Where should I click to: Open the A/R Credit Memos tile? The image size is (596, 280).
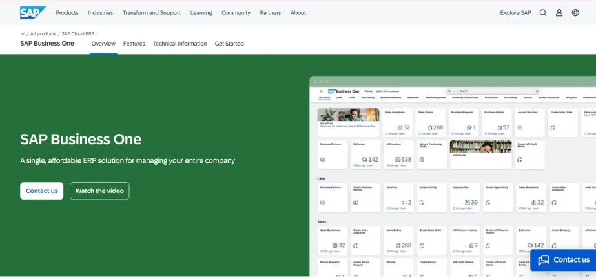tap(465, 268)
